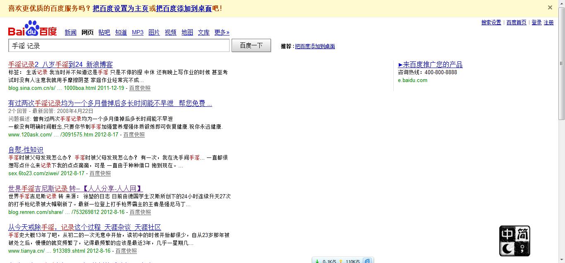Select the 网页 web tab
Viewport: 565px width, 263px height.
click(88, 33)
